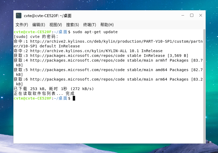This screenshot has width=218, height=153.
Task: Close the terminal window
Action: point(201,15)
